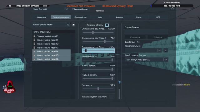The image size is (200, 112).
Task: Click the block icon of "Нано стройка перед" in quotes
Action: tap(34, 36)
